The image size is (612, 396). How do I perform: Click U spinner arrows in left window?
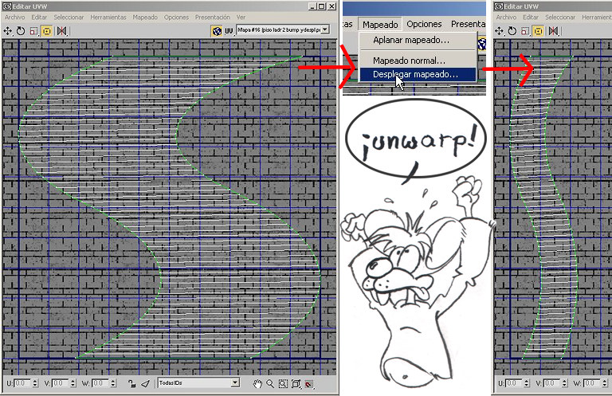click(x=35, y=383)
